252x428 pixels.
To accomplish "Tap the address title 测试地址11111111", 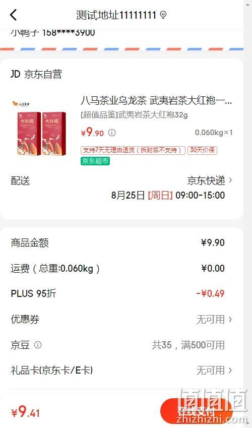I will tap(116, 15).
